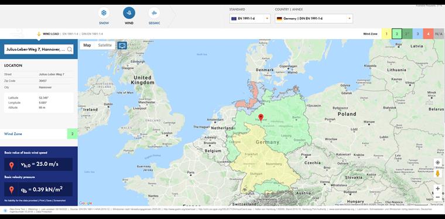
Task: Select wind zone 1 yellow swatch
Action: pos(386,34)
